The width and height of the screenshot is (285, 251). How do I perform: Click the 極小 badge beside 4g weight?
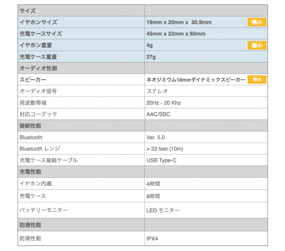click(x=257, y=45)
